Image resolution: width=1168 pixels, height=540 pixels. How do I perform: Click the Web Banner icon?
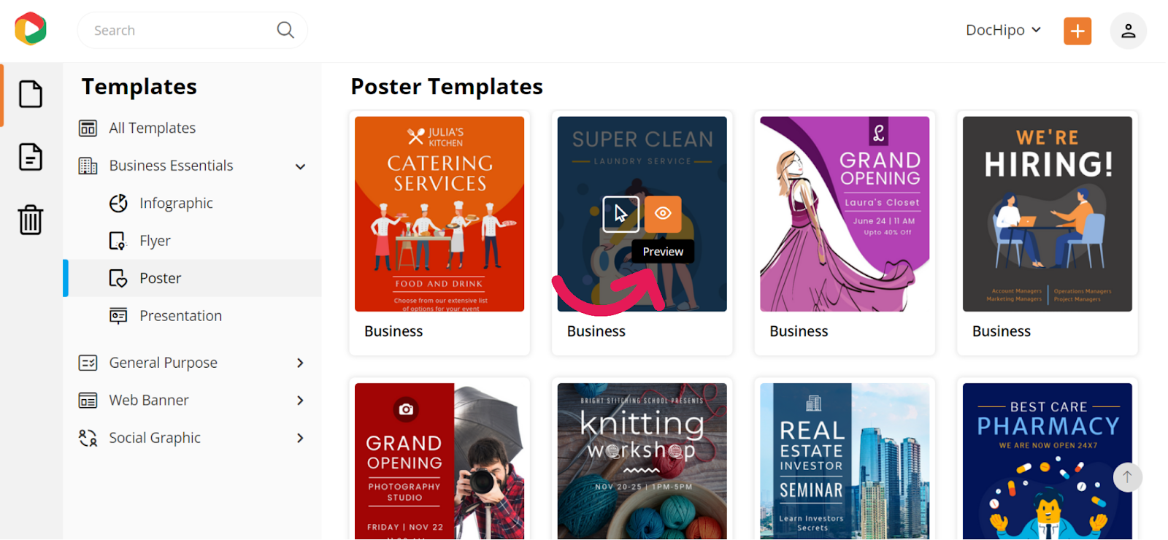(x=88, y=401)
